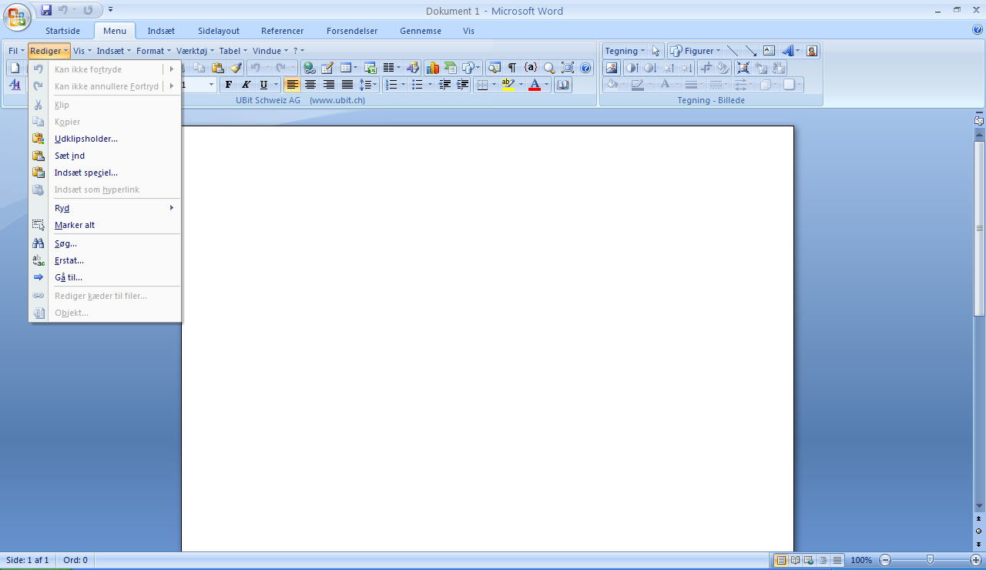Image resolution: width=986 pixels, height=570 pixels.
Task: Click the Office button logo
Action: [17, 15]
